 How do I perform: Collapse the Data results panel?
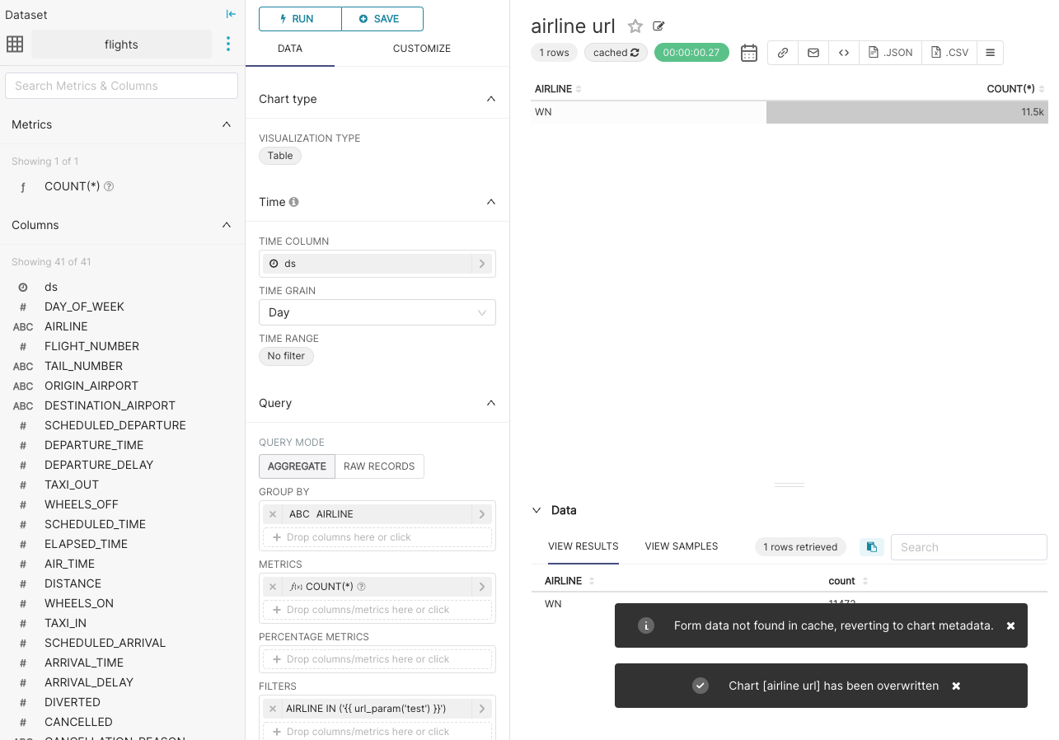pyautogui.click(x=537, y=510)
